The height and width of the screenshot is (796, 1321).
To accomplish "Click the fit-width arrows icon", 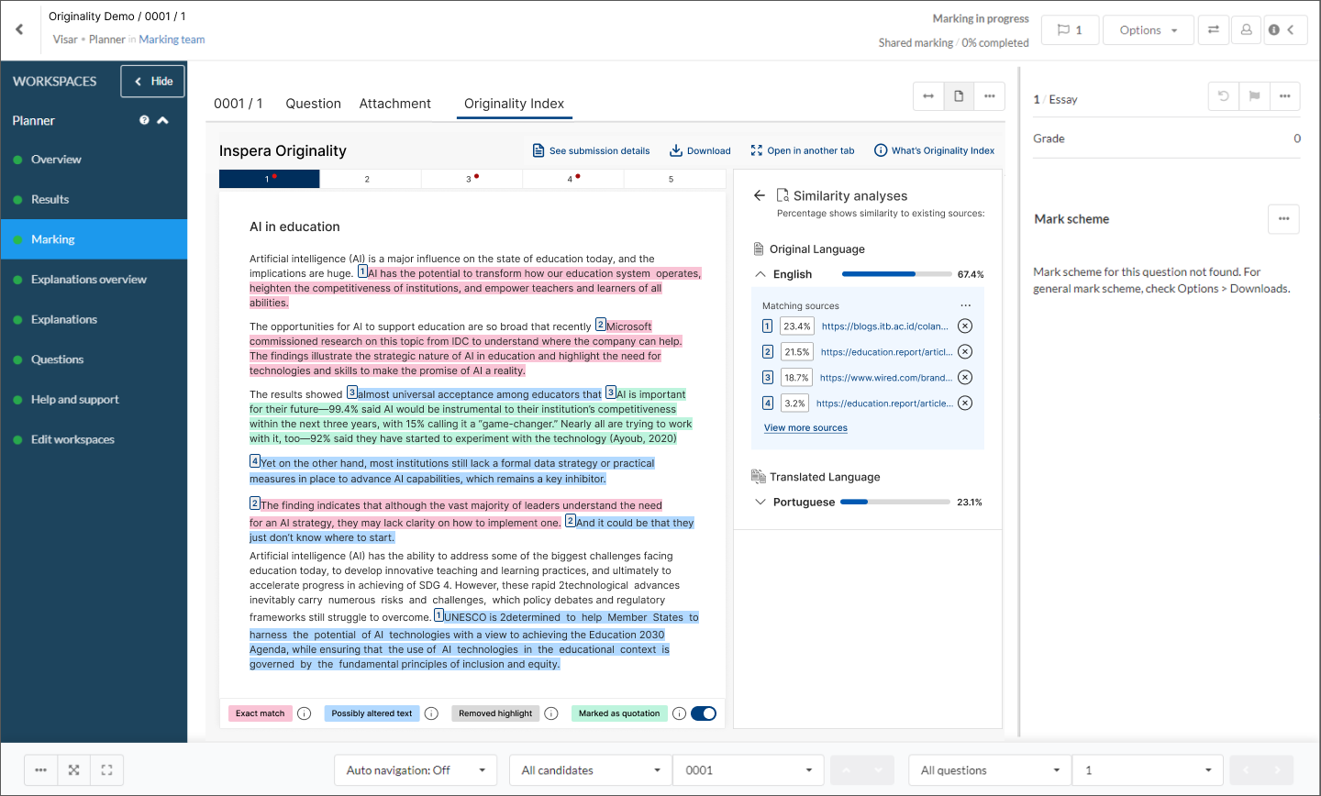I will point(928,96).
